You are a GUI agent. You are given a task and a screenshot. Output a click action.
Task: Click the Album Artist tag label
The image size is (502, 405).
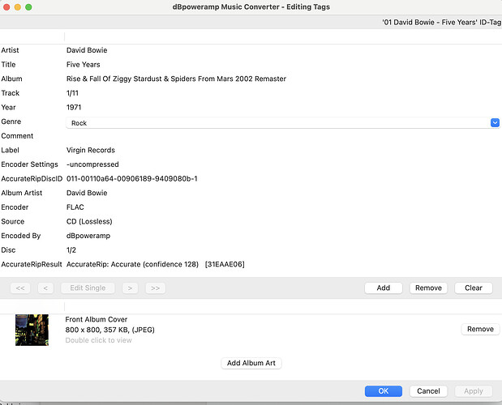pos(22,193)
